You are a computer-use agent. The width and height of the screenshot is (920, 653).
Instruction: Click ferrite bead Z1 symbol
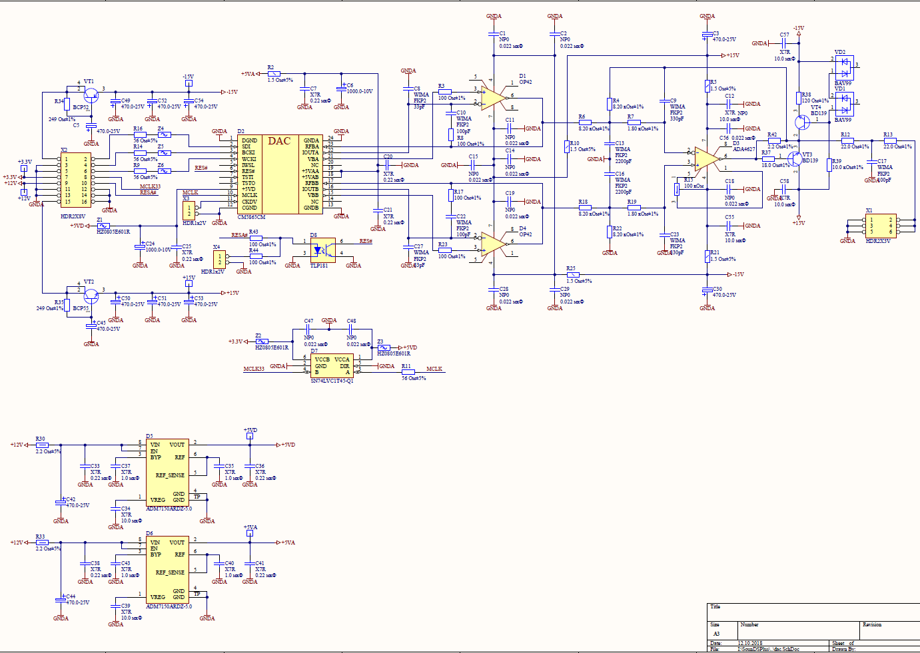103,226
